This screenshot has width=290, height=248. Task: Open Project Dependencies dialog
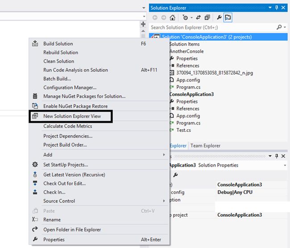99,136
